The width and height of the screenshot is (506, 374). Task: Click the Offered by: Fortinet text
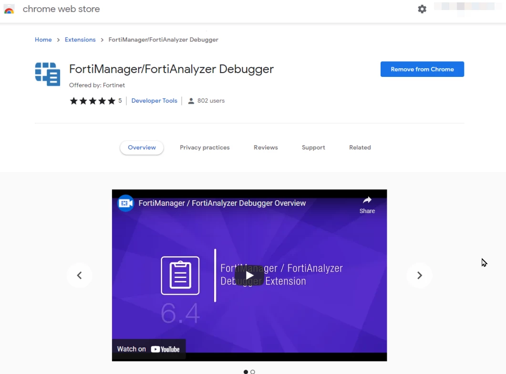(x=97, y=85)
